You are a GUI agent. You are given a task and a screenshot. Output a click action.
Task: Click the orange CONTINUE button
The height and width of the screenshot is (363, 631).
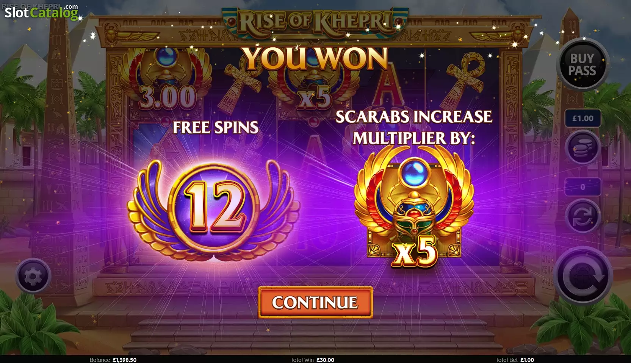[315, 302]
